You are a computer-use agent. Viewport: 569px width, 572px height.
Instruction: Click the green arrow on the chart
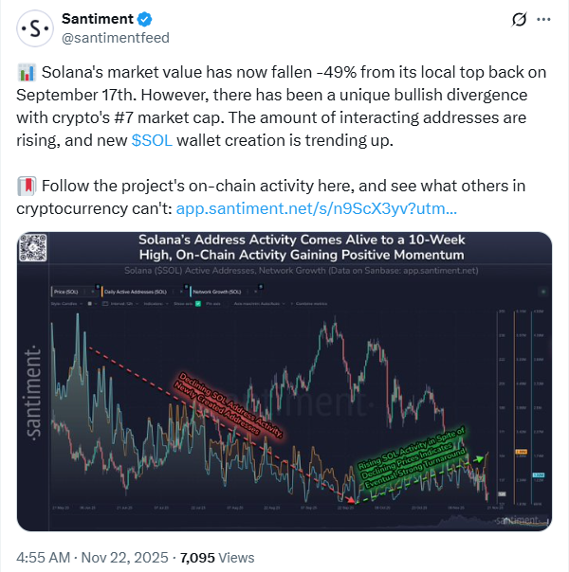(479, 459)
